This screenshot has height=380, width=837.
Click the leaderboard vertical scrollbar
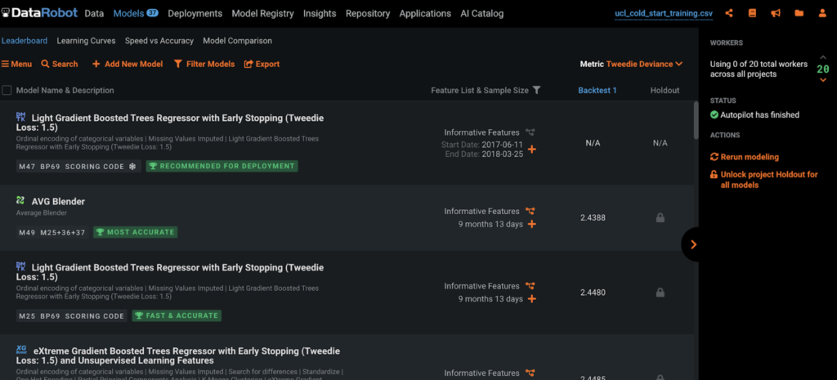click(696, 120)
